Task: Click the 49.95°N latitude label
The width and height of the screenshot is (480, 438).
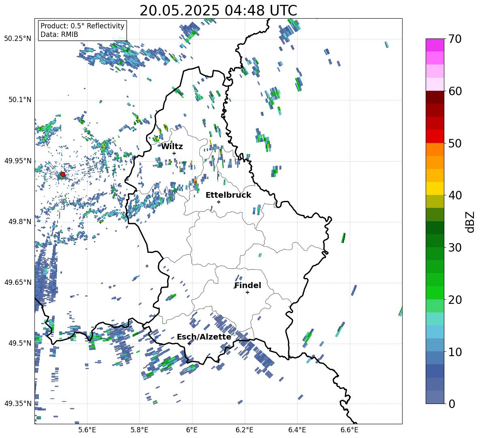Action: pyautogui.click(x=18, y=160)
